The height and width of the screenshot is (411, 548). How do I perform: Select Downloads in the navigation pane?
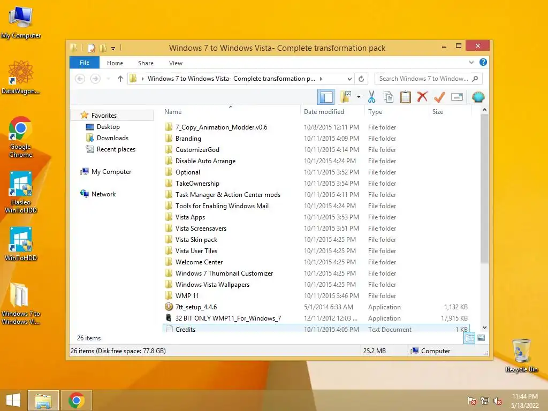(x=112, y=138)
